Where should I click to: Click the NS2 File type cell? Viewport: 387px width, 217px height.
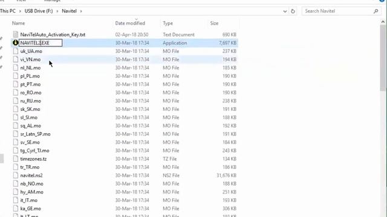click(171, 175)
